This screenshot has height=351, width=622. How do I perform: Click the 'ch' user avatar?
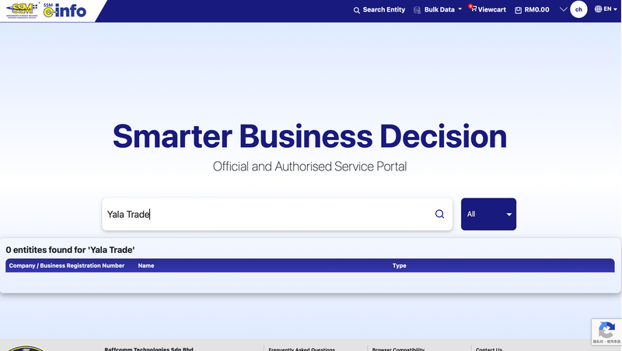578,9
